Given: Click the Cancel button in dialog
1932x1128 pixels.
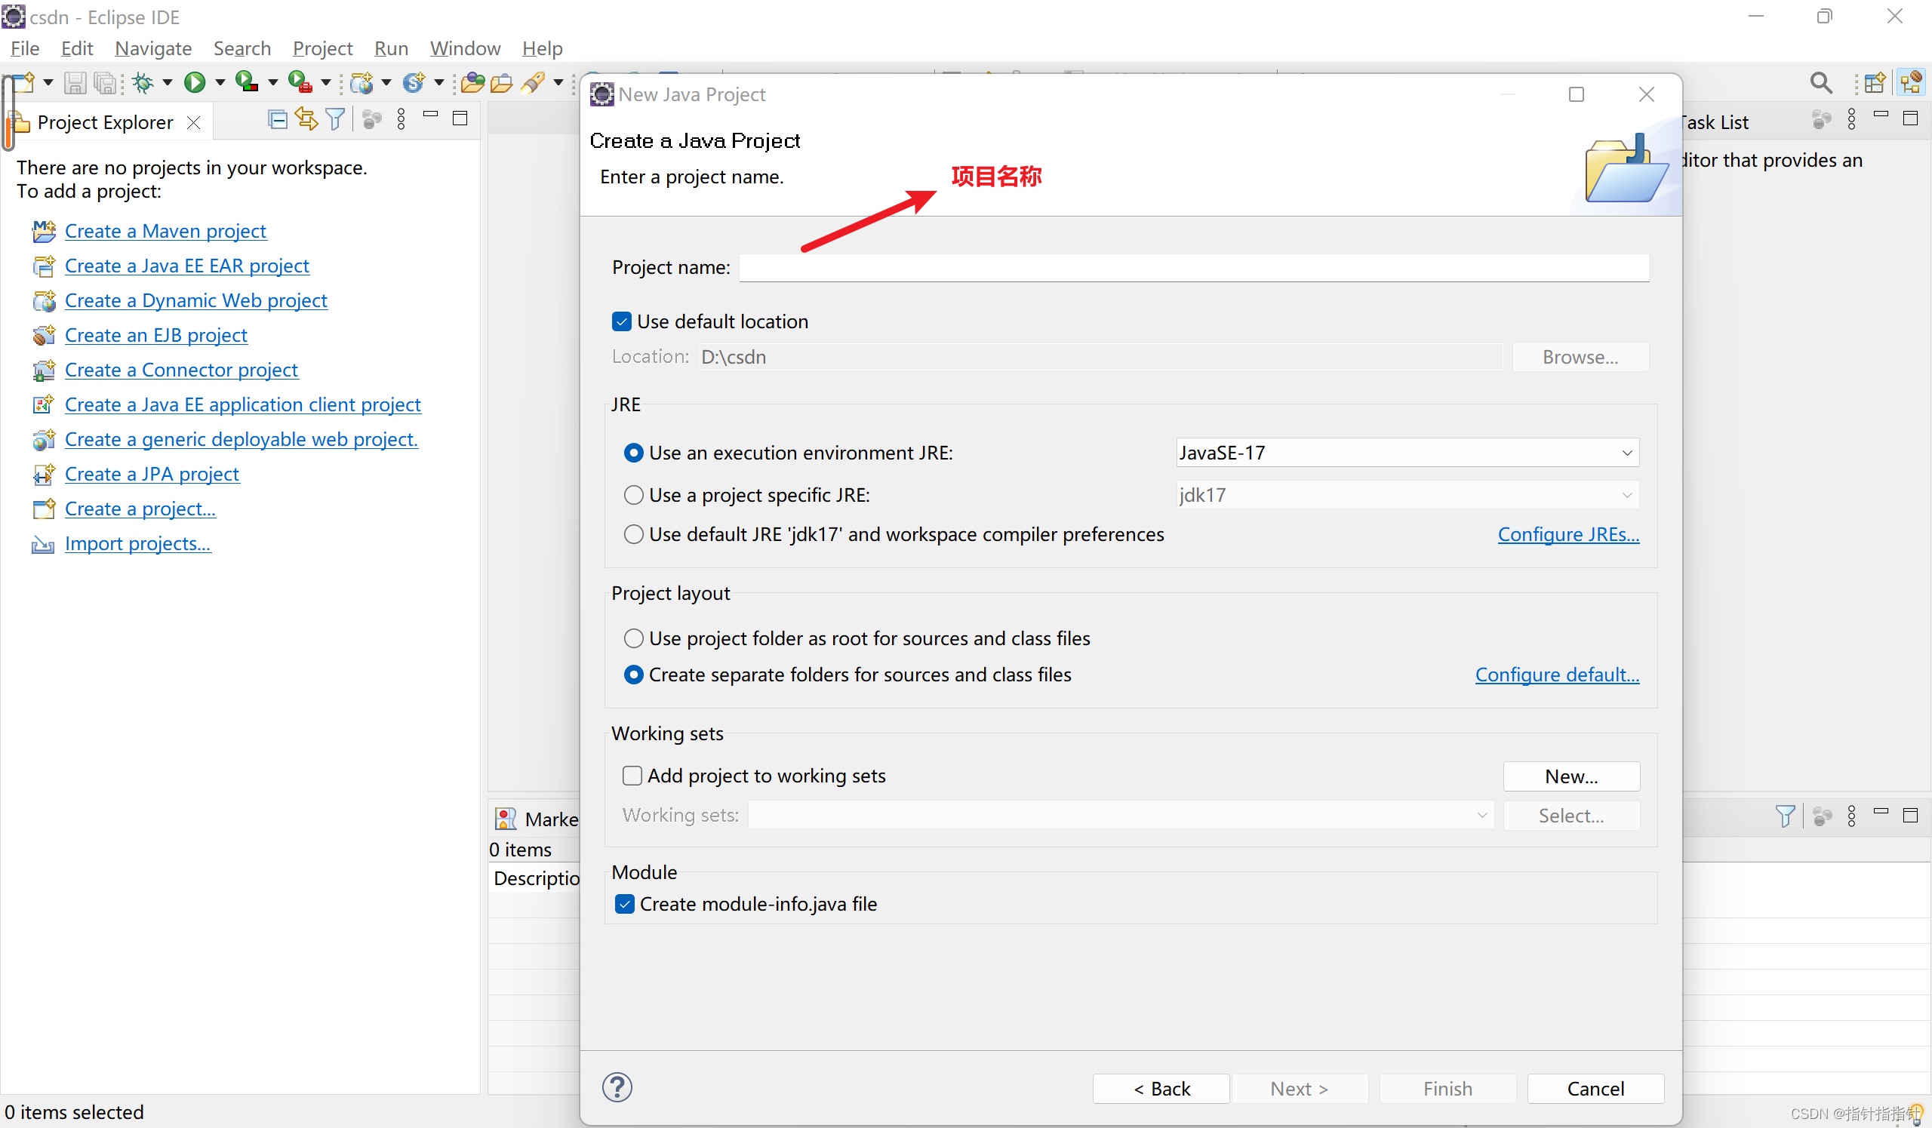Looking at the screenshot, I should (1595, 1089).
